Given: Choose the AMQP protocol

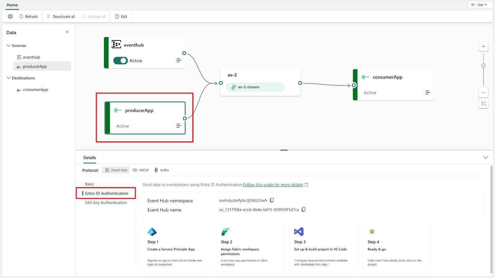Looking at the screenshot, I should click(x=141, y=170).
